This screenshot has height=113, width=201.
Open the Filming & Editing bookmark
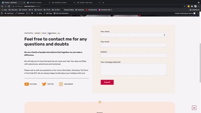point(68,10)
